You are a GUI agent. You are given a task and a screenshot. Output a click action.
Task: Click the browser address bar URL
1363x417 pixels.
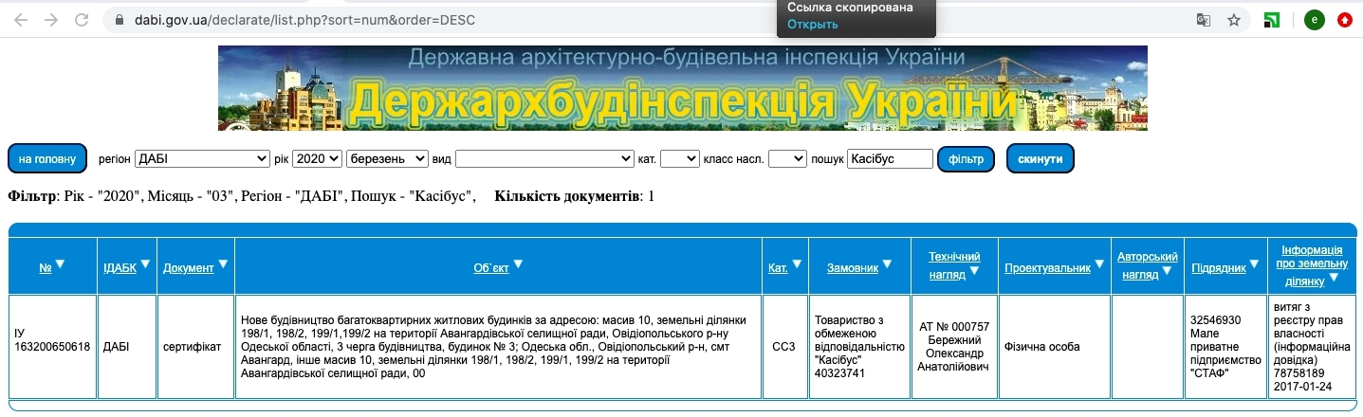tap(303, 19)
